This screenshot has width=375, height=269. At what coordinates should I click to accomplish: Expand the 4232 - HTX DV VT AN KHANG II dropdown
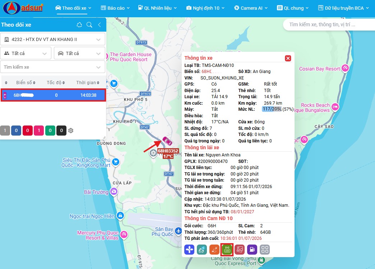tap(52, 39)
